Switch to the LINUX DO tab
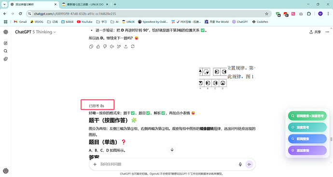Viewport: 333px width, 177px height. [x=85, y=4]
